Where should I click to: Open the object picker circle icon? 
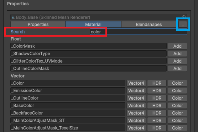(184, 17)
